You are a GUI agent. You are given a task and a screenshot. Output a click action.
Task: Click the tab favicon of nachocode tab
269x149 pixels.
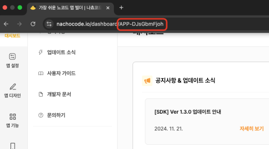tap(33, 8)
